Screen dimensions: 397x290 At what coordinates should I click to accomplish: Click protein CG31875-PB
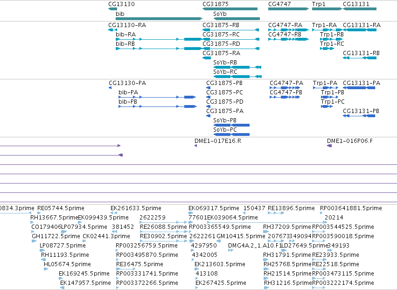pyautogui.click(x=209, y=88)
